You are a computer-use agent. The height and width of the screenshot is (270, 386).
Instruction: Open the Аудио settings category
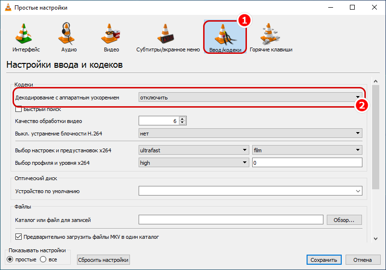tap(69, 37)
